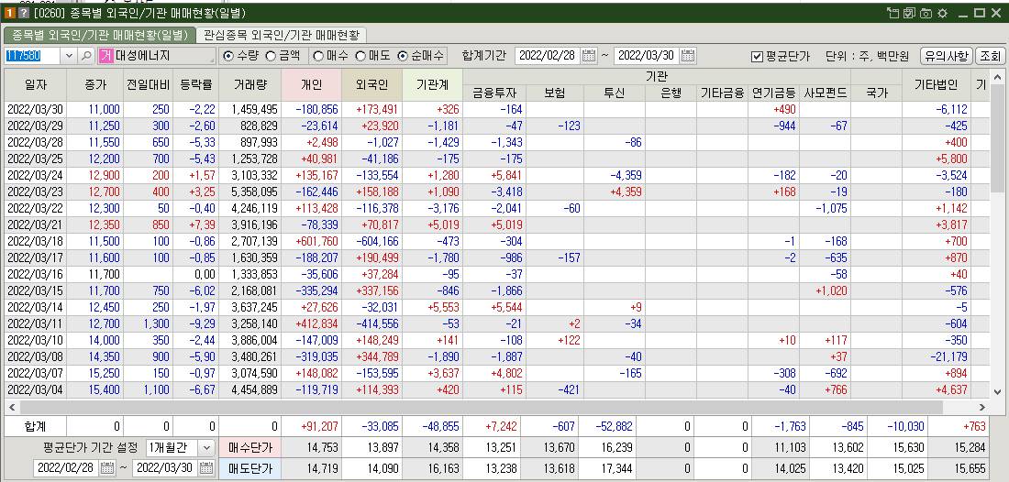Click the 등락률 column header

tap(195, 84)
